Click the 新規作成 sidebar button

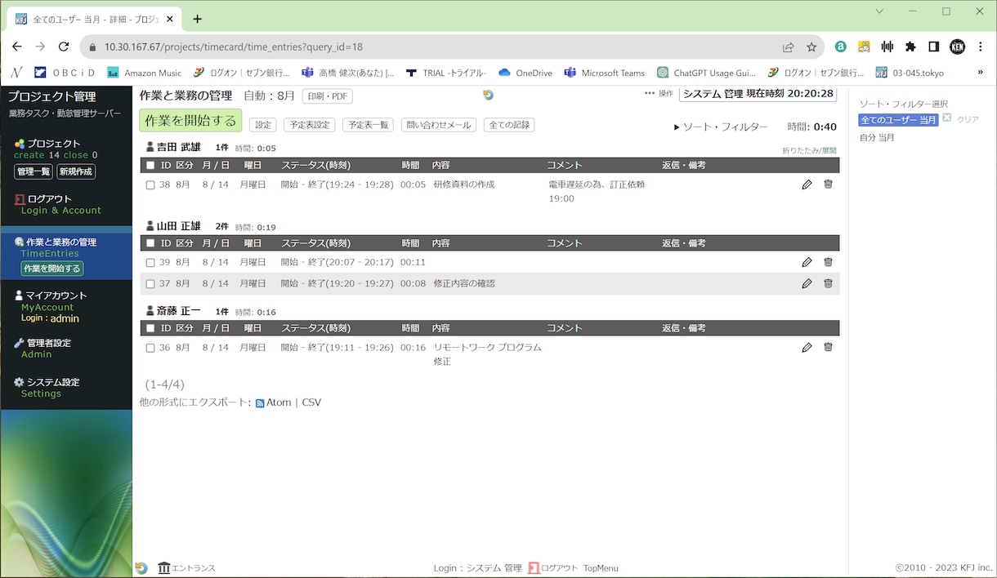(76, 171)
